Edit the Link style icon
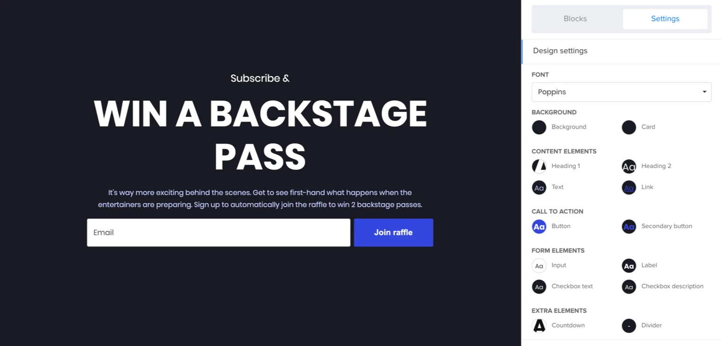 629,187
